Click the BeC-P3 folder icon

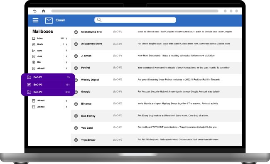(29, 92)
